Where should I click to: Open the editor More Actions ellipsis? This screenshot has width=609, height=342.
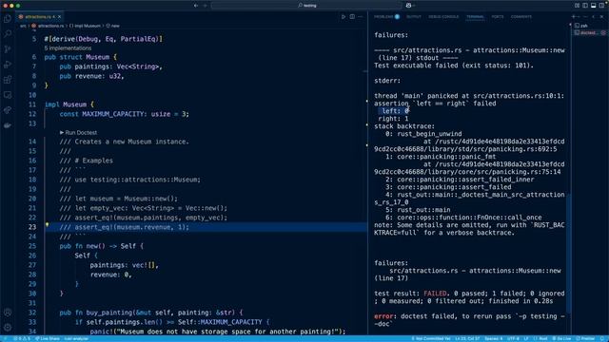361,17
